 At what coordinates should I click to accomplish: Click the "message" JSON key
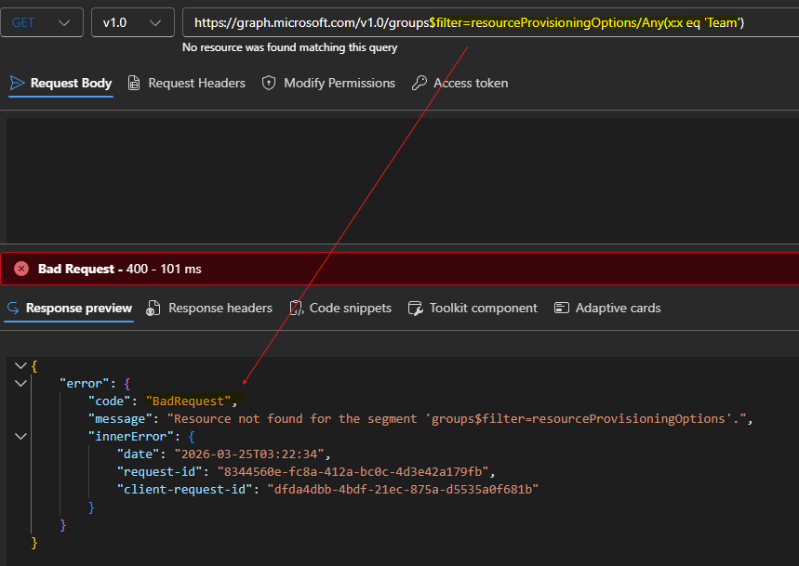pyautogui.click(x=120, y=419)
